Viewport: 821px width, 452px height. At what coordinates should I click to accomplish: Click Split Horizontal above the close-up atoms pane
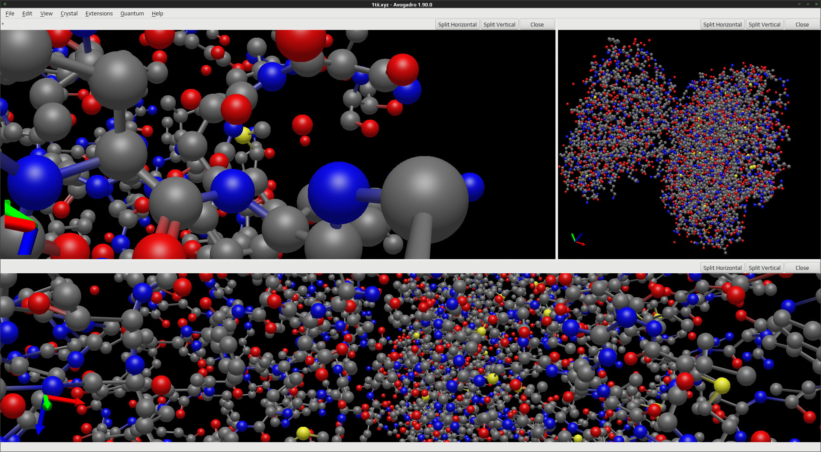[x=457, y=24]
